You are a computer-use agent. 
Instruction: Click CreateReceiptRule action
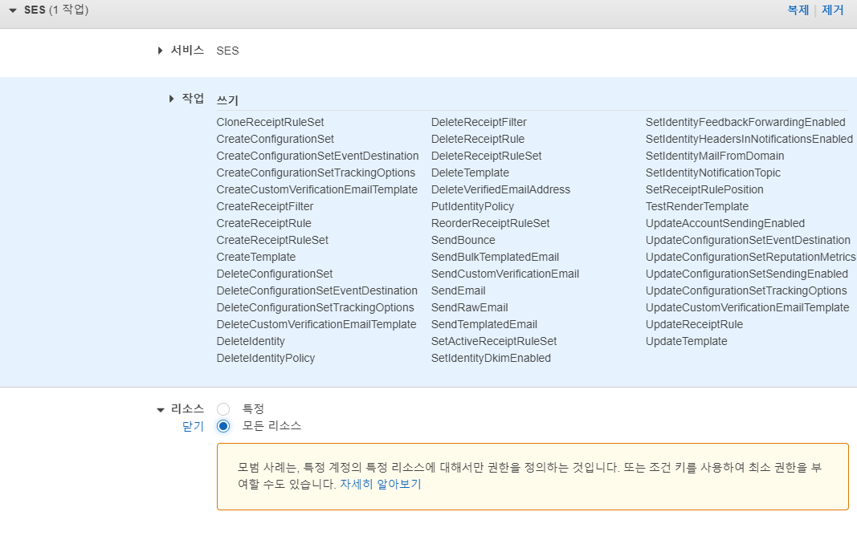264,224
